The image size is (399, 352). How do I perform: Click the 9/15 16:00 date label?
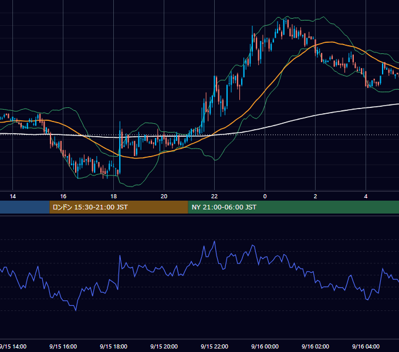coord(63,346)
